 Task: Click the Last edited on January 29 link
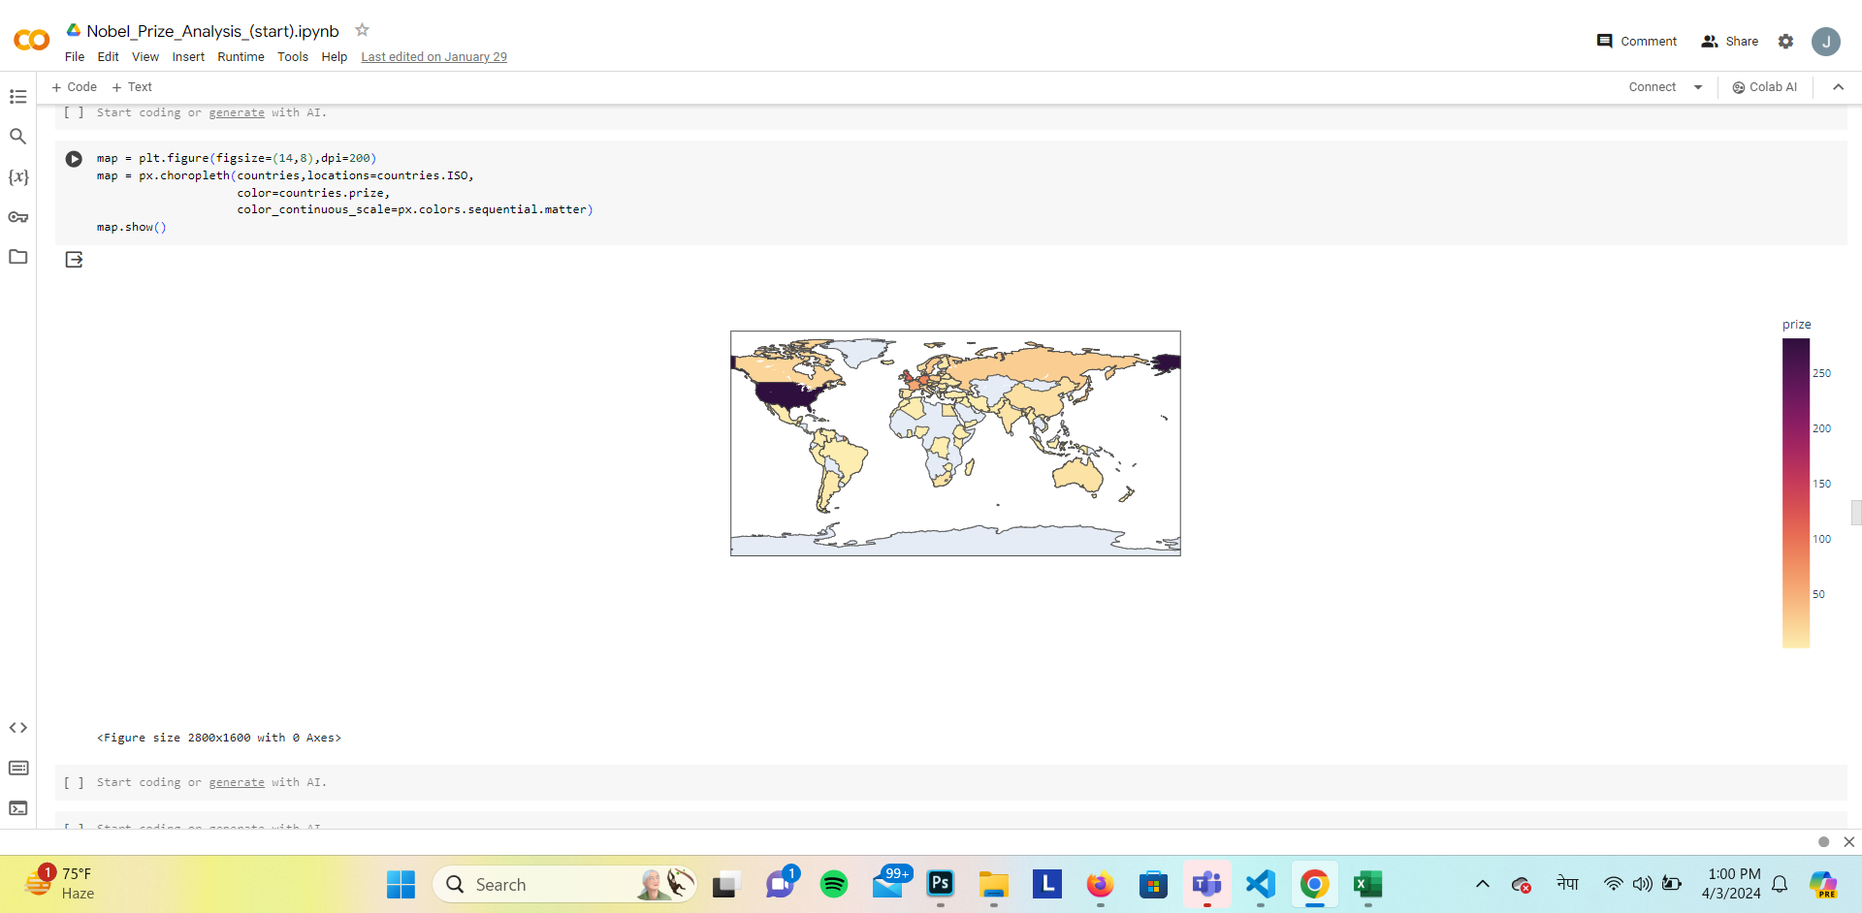click(433, 57)
